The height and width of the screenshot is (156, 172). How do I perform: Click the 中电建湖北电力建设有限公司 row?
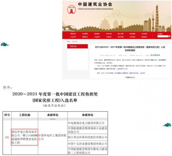pos(88,123)
